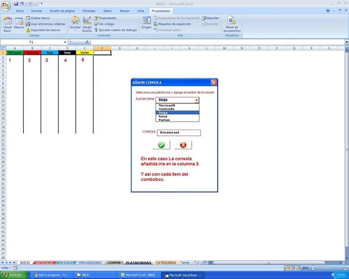This screenshot has height=279, width=349.
Task: Click Ver código in ribbon
Action: coord(104,24)
